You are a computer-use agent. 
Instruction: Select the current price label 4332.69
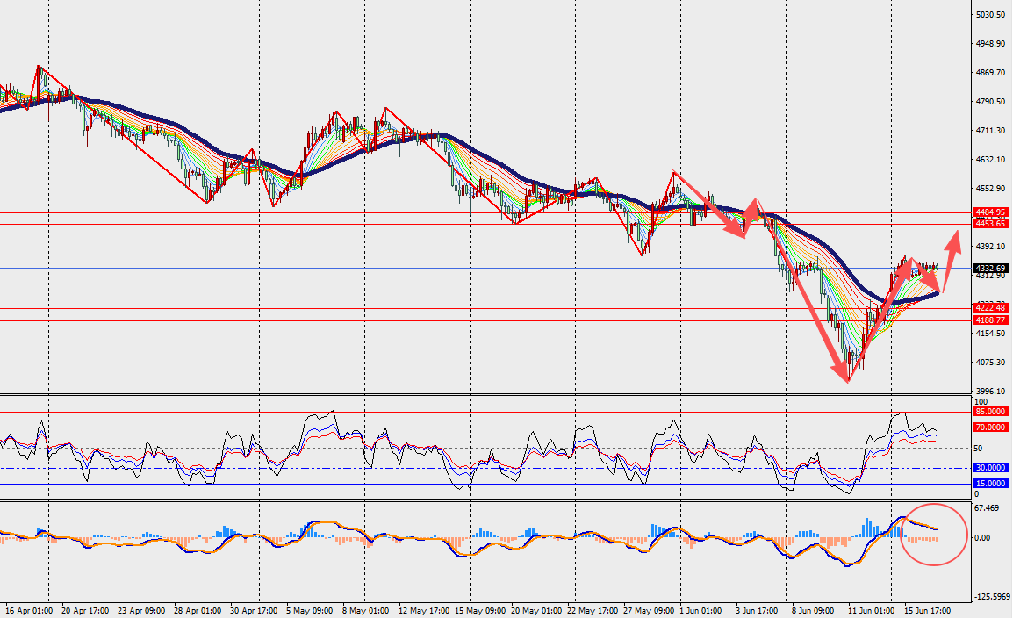coord(990,268)
